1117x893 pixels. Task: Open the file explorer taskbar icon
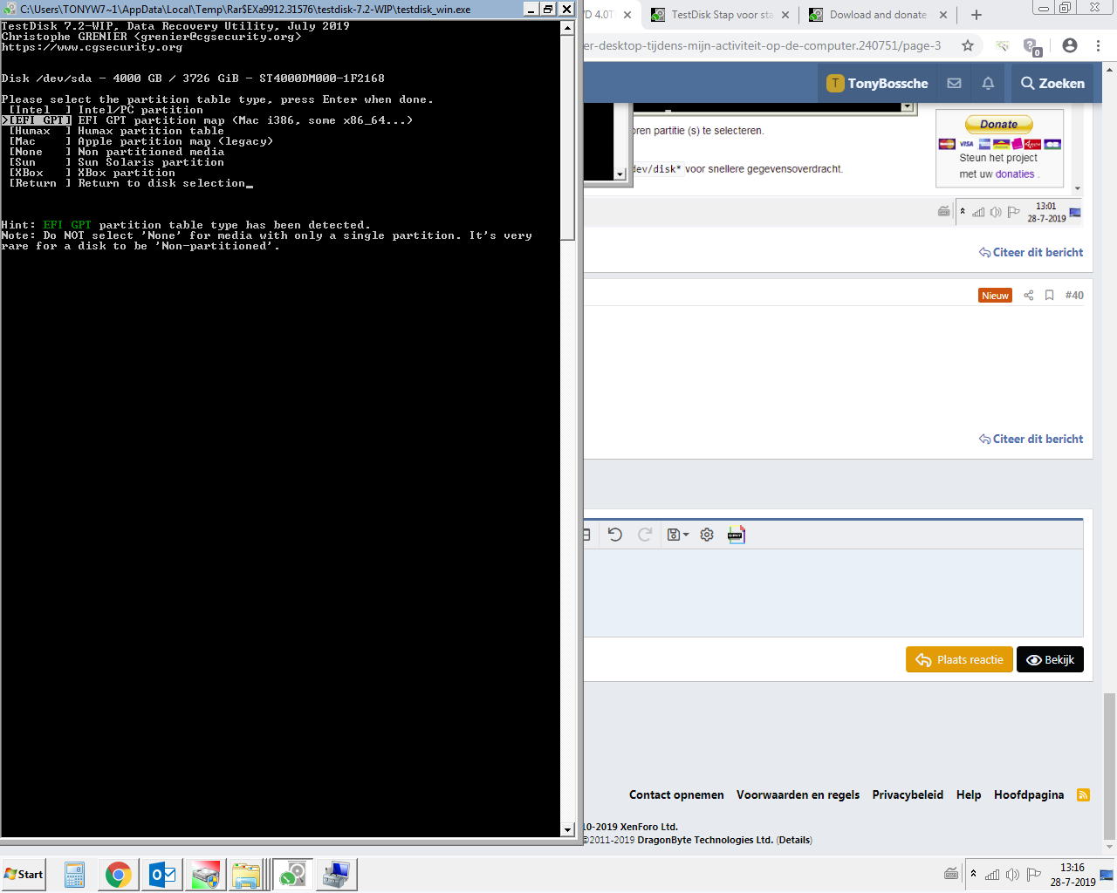(x=247, y=875)
